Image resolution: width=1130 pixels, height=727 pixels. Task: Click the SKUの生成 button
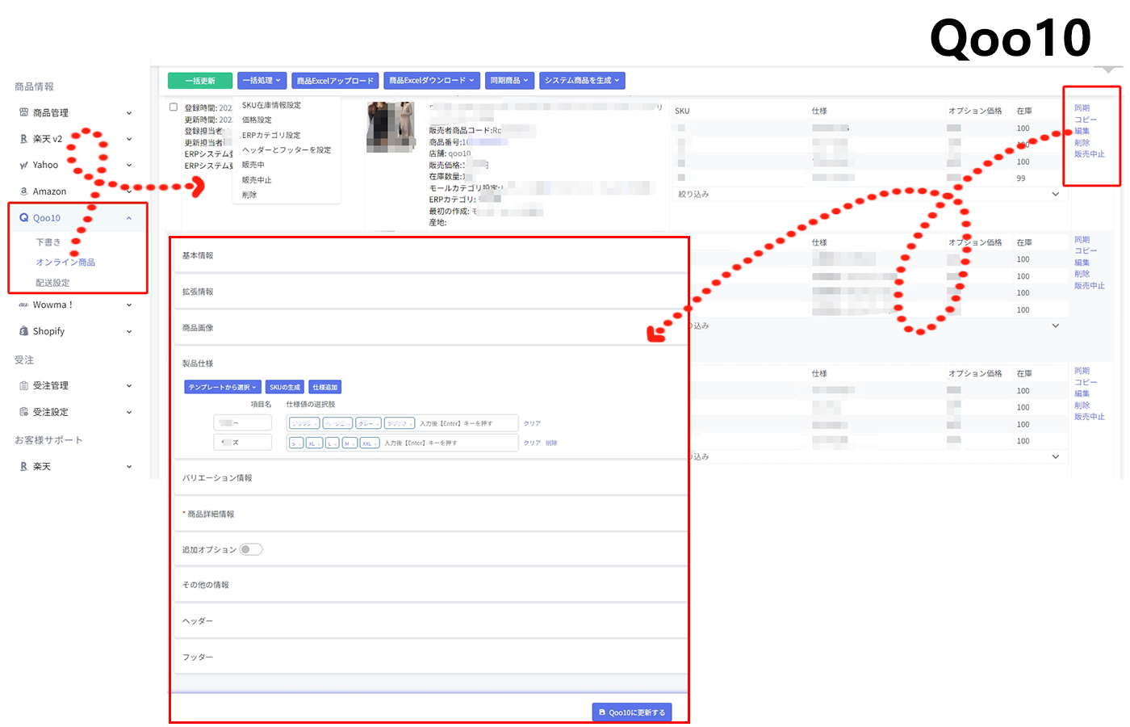(285, 387)
